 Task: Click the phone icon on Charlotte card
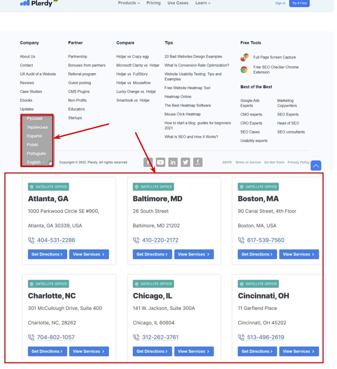click(x=31, y=337)
